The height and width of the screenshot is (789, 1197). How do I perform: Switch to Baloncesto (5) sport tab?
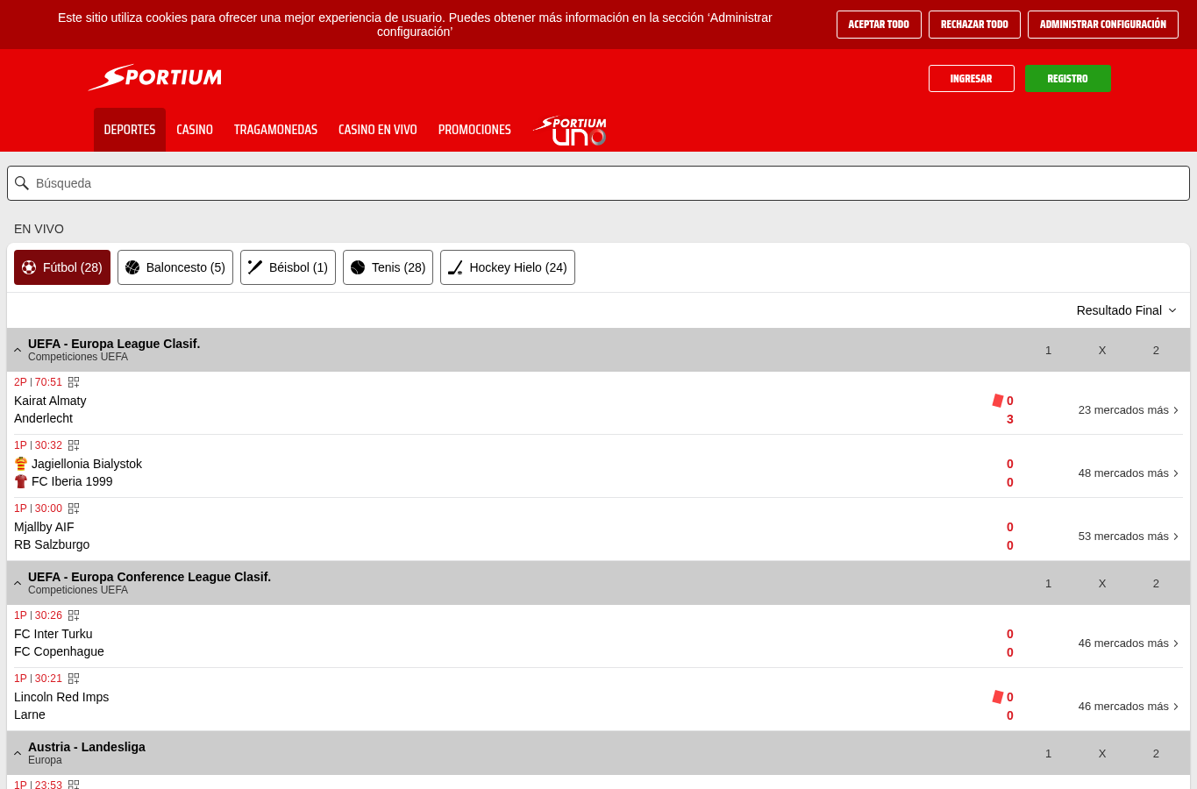click(x=175, y=267)
